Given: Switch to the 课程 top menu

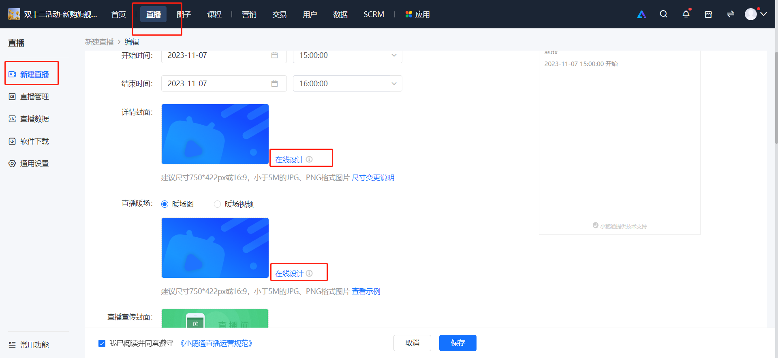Looking at the screenshot, I should pos(214,15).
